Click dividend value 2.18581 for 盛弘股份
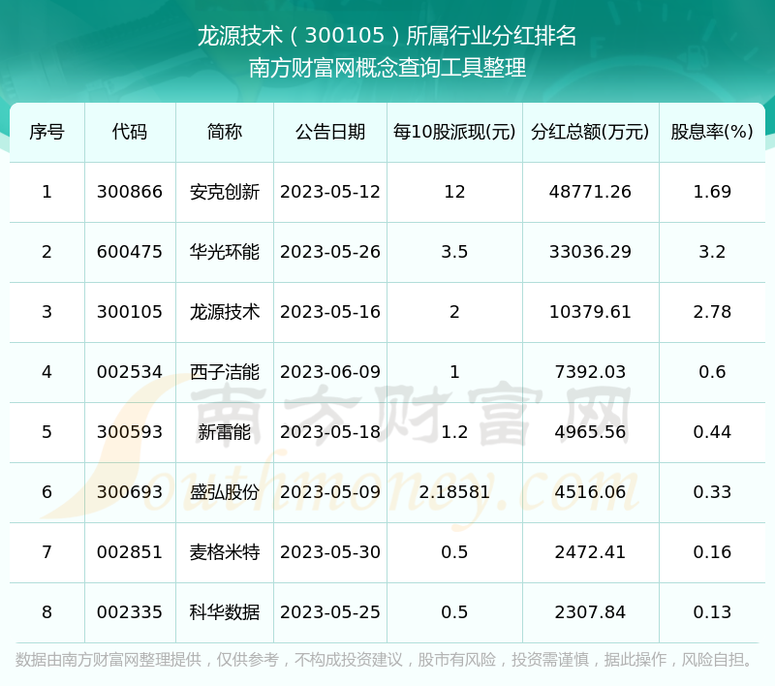 tap(454, 492)
